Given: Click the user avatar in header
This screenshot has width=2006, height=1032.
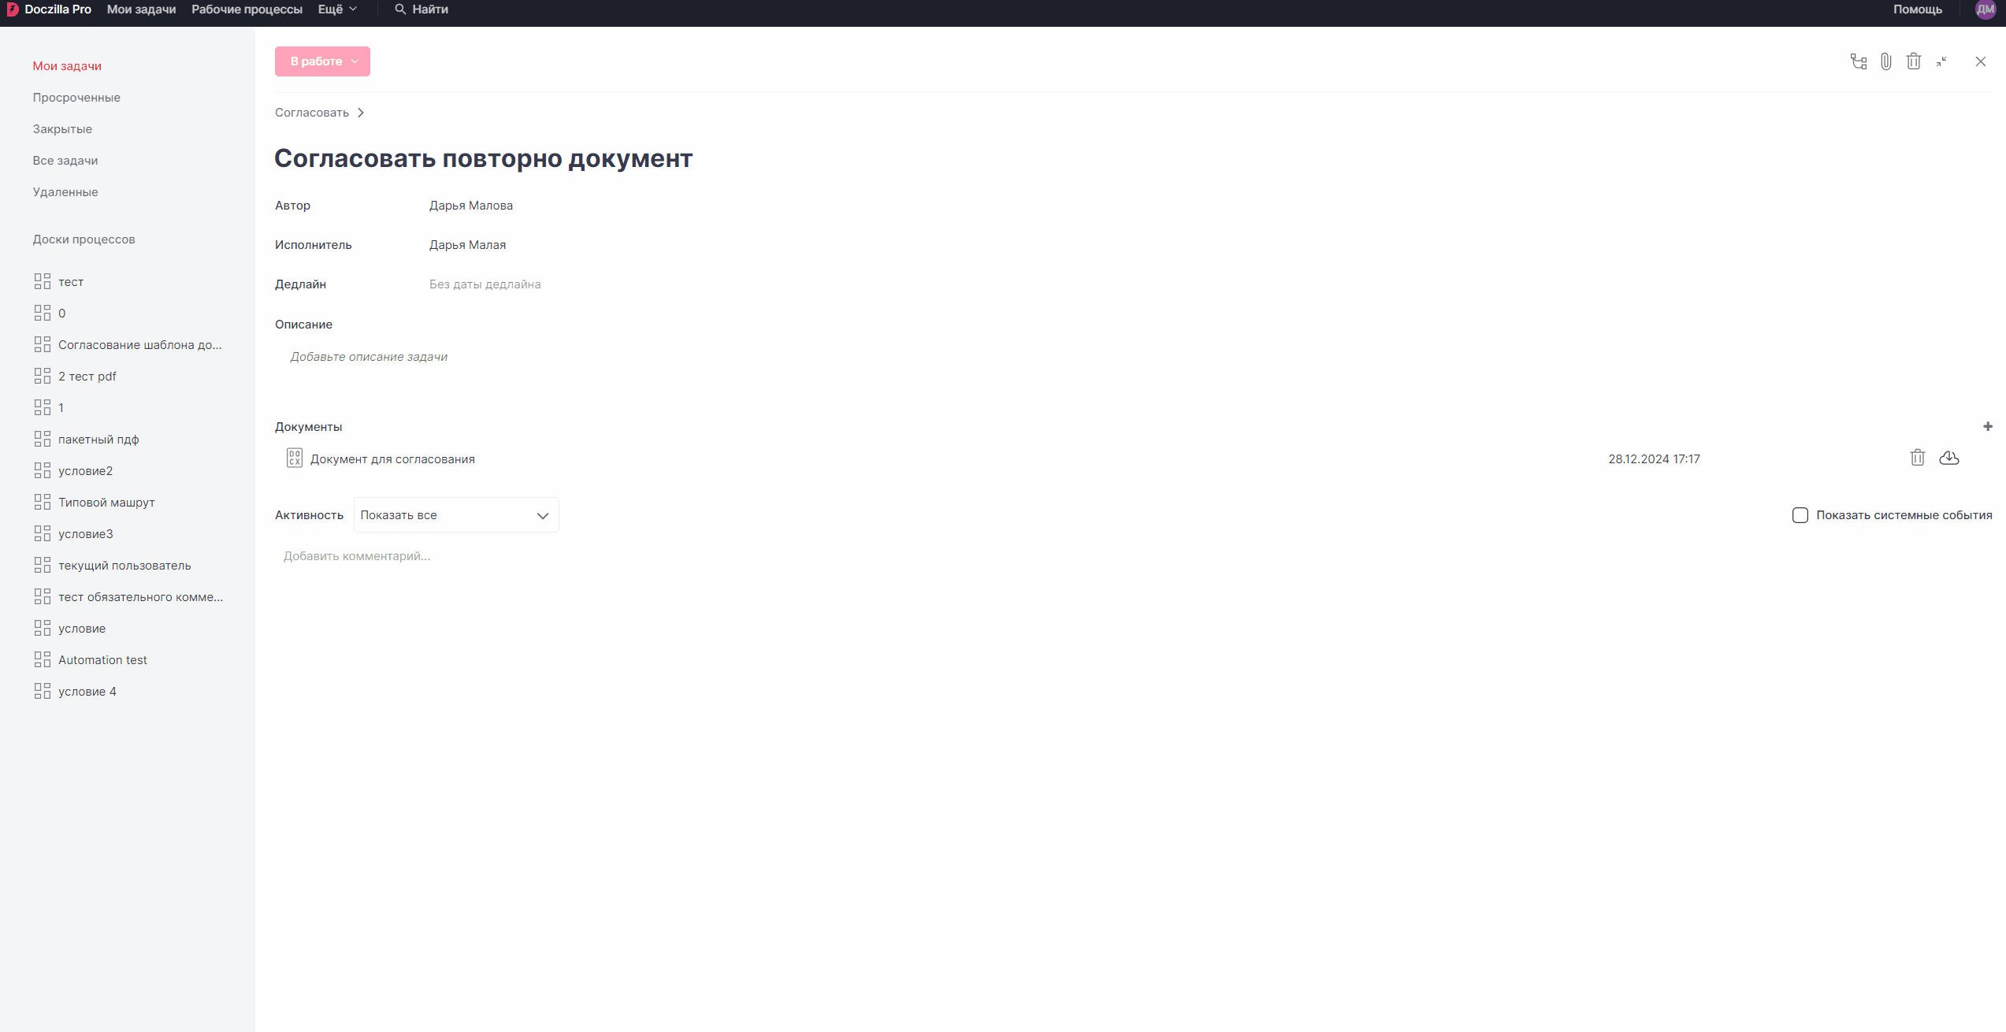Looking at the screenshot, I should coord(1986,9).
